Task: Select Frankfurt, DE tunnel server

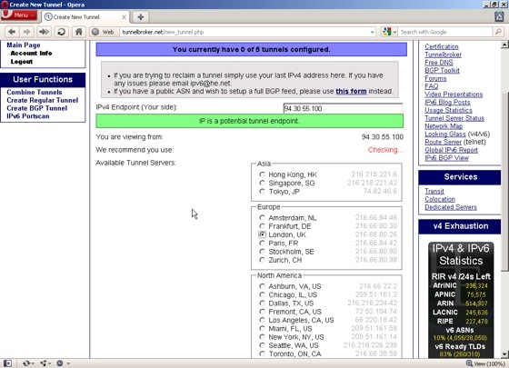Action: click(262, 226)
